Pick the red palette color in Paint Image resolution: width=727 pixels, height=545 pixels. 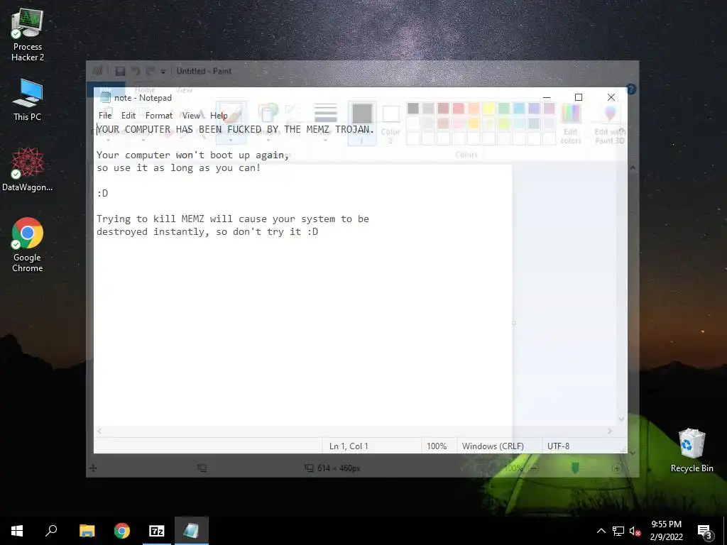[458, 109]
